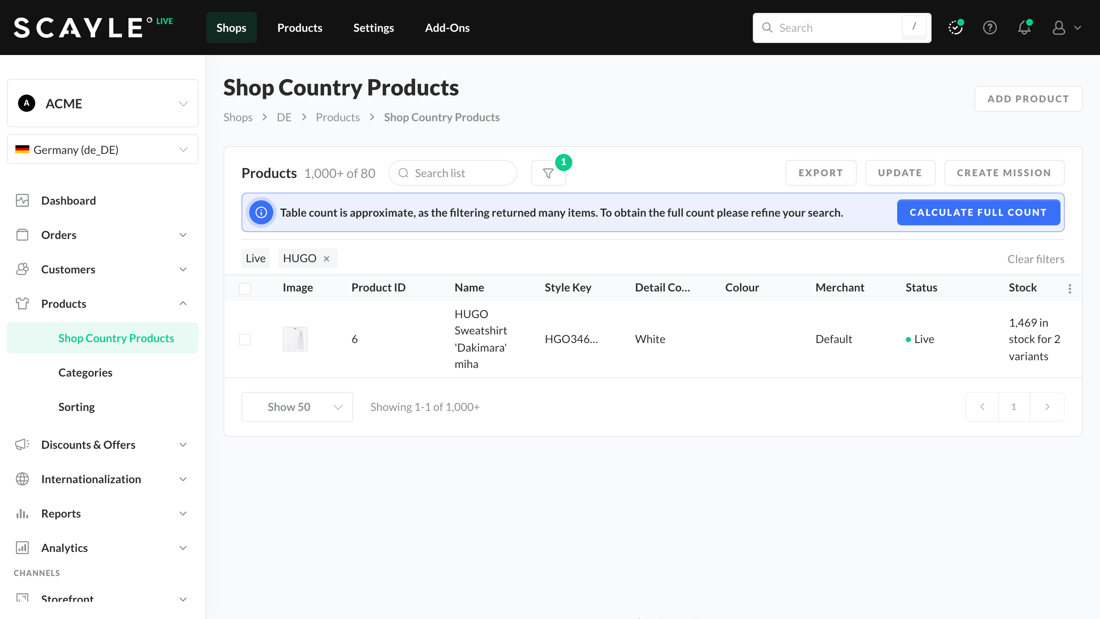Open the ACME shop selector dropdown
This screenshot has width=1100, height=619.
(103, 104)
